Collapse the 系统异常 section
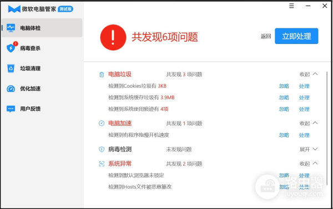333x209 pixels. [309, 164]
